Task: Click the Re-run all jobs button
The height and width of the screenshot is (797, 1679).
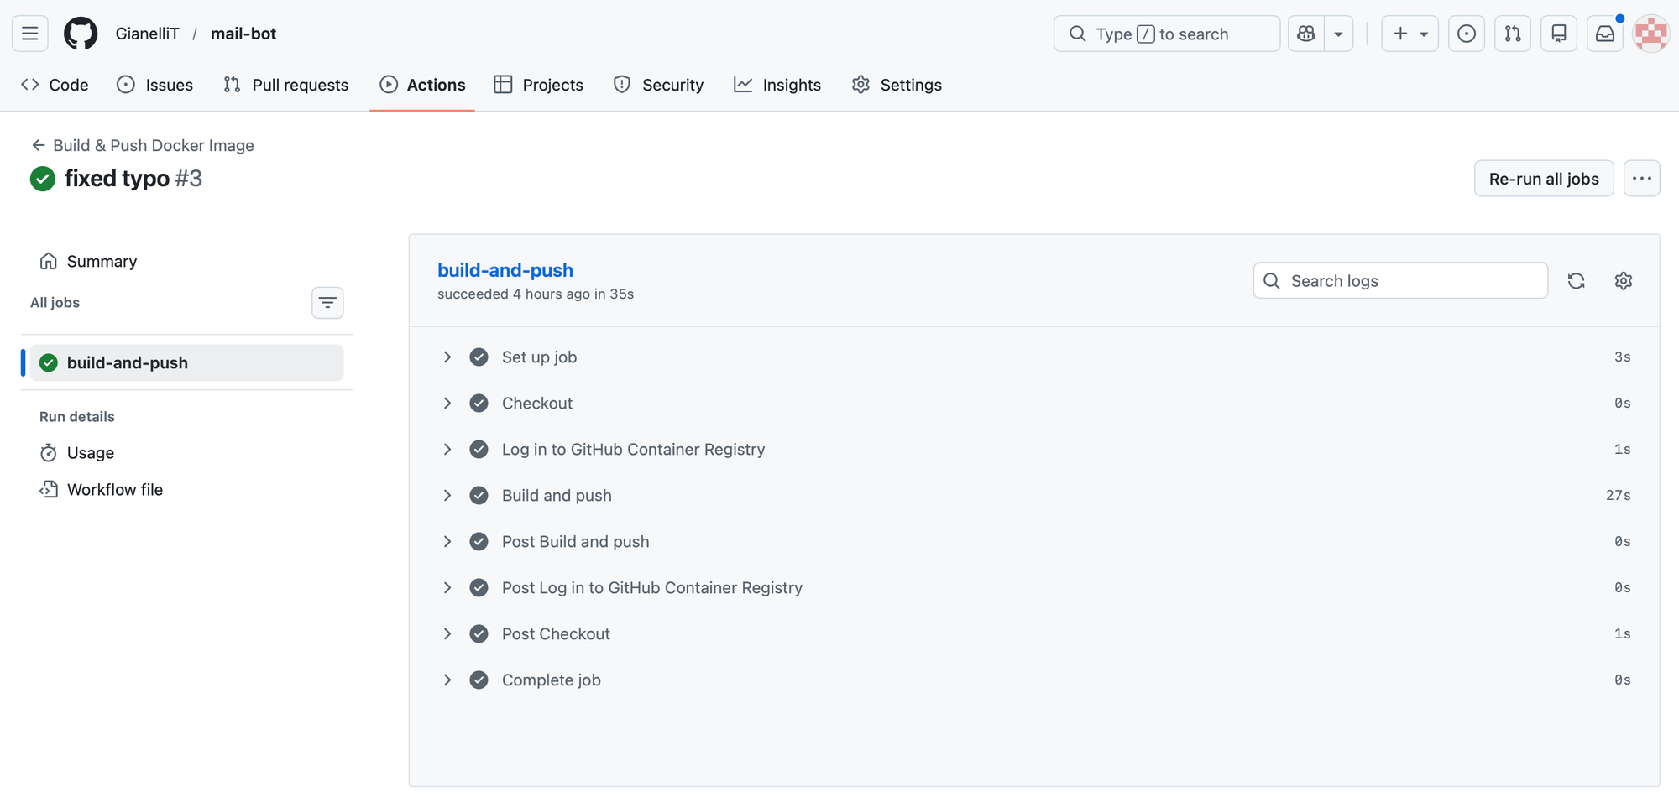Action: (x=1543, y=179)
